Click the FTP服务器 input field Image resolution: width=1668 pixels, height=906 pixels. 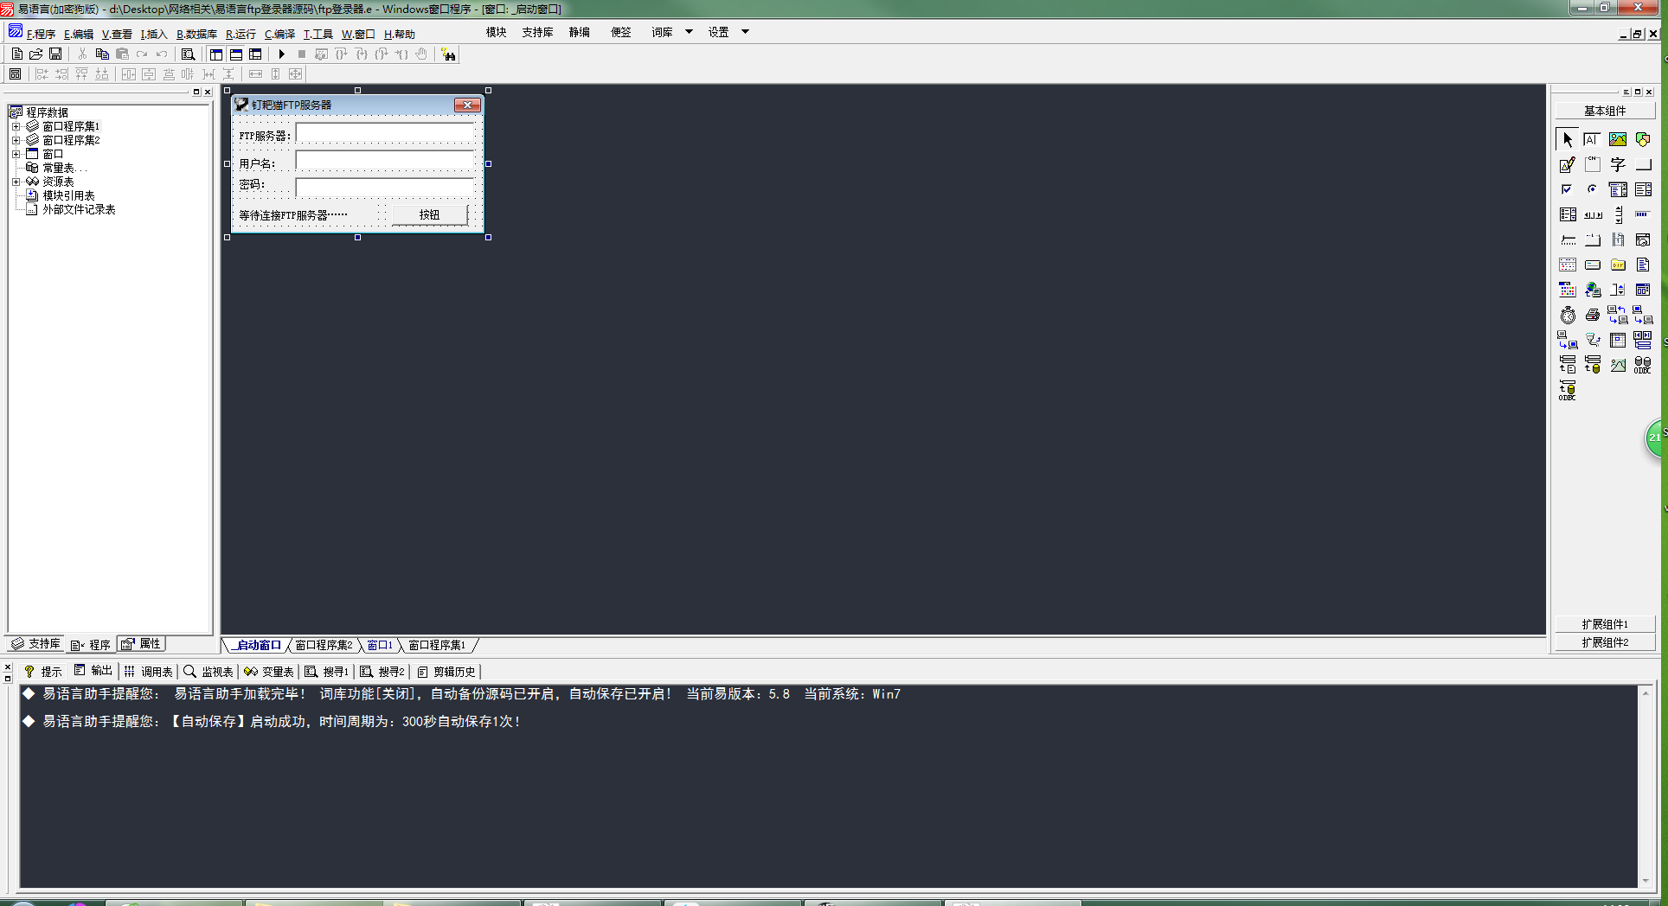(385, 135)
